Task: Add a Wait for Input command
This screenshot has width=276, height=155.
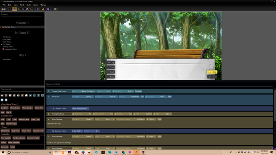Action: 12,124
